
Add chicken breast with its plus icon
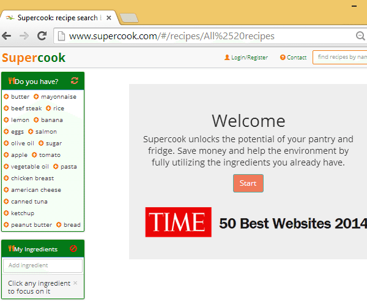pos(6,178)
